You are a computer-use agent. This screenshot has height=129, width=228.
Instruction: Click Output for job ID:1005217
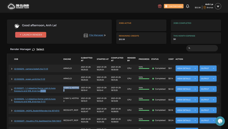(x=205, y=89)
